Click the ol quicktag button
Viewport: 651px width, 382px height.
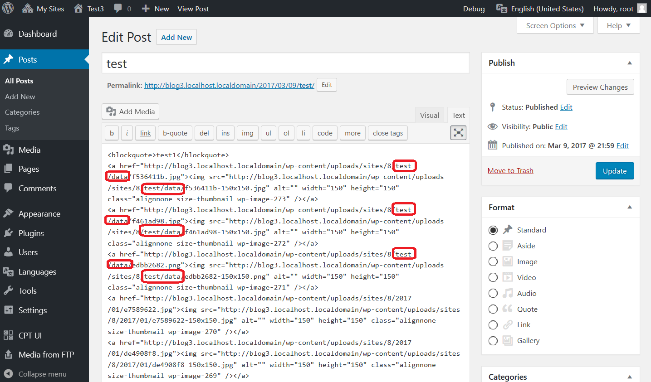(x=286, y=133)
